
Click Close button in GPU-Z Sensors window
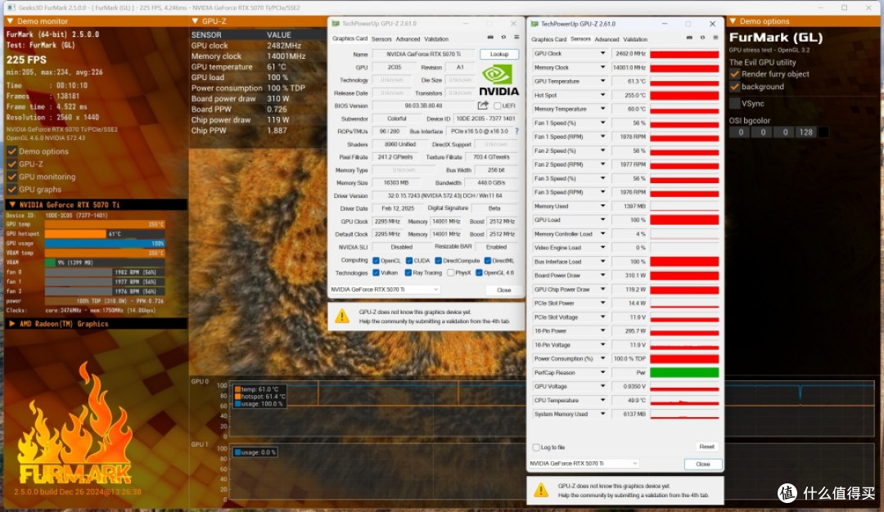(x=703, y=464)
